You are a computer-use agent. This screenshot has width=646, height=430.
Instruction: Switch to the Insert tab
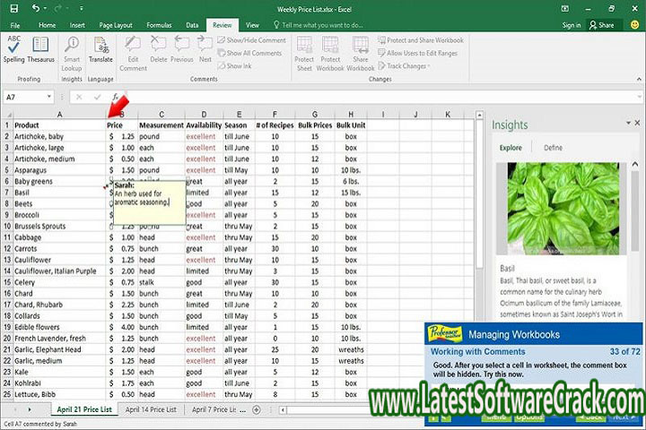pyautogui.click(x=77, y=25)
